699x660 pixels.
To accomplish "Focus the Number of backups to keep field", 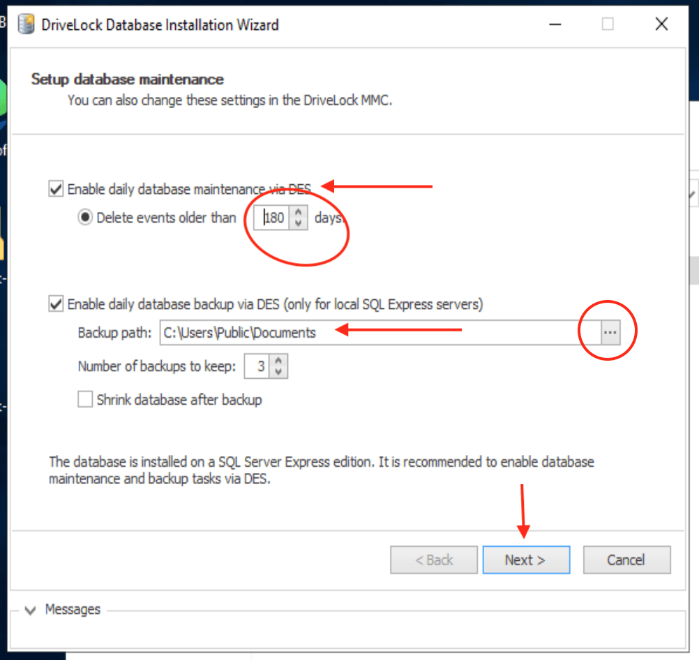I will [x=258, y=366].
